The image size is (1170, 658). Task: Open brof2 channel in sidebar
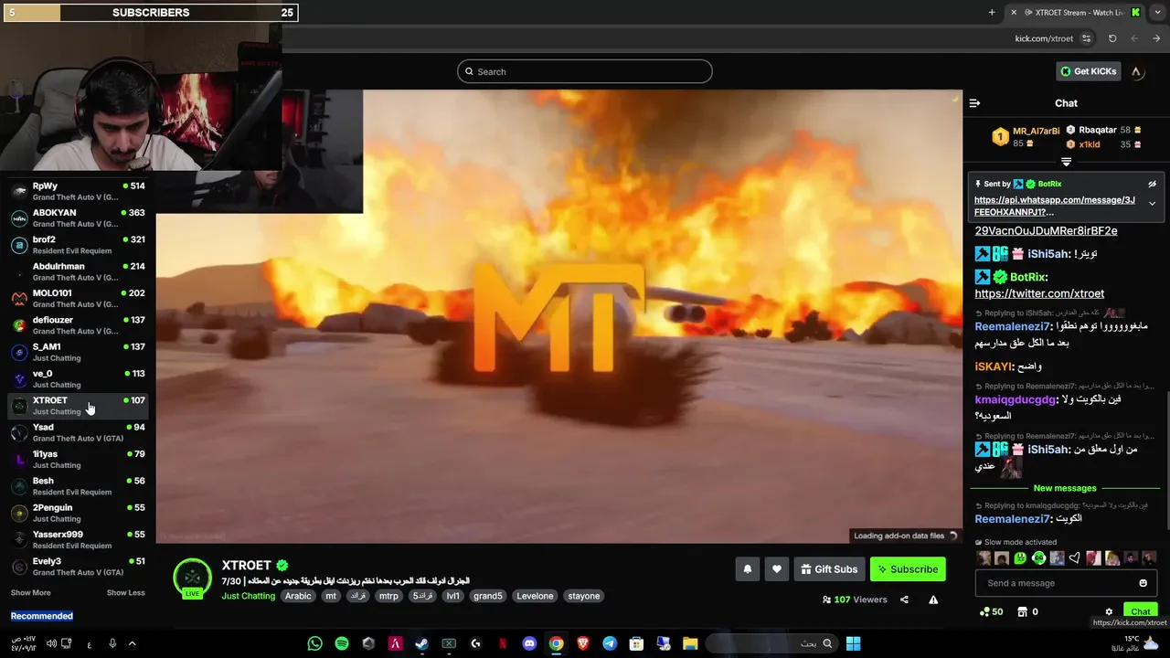[x=78, y=244]
